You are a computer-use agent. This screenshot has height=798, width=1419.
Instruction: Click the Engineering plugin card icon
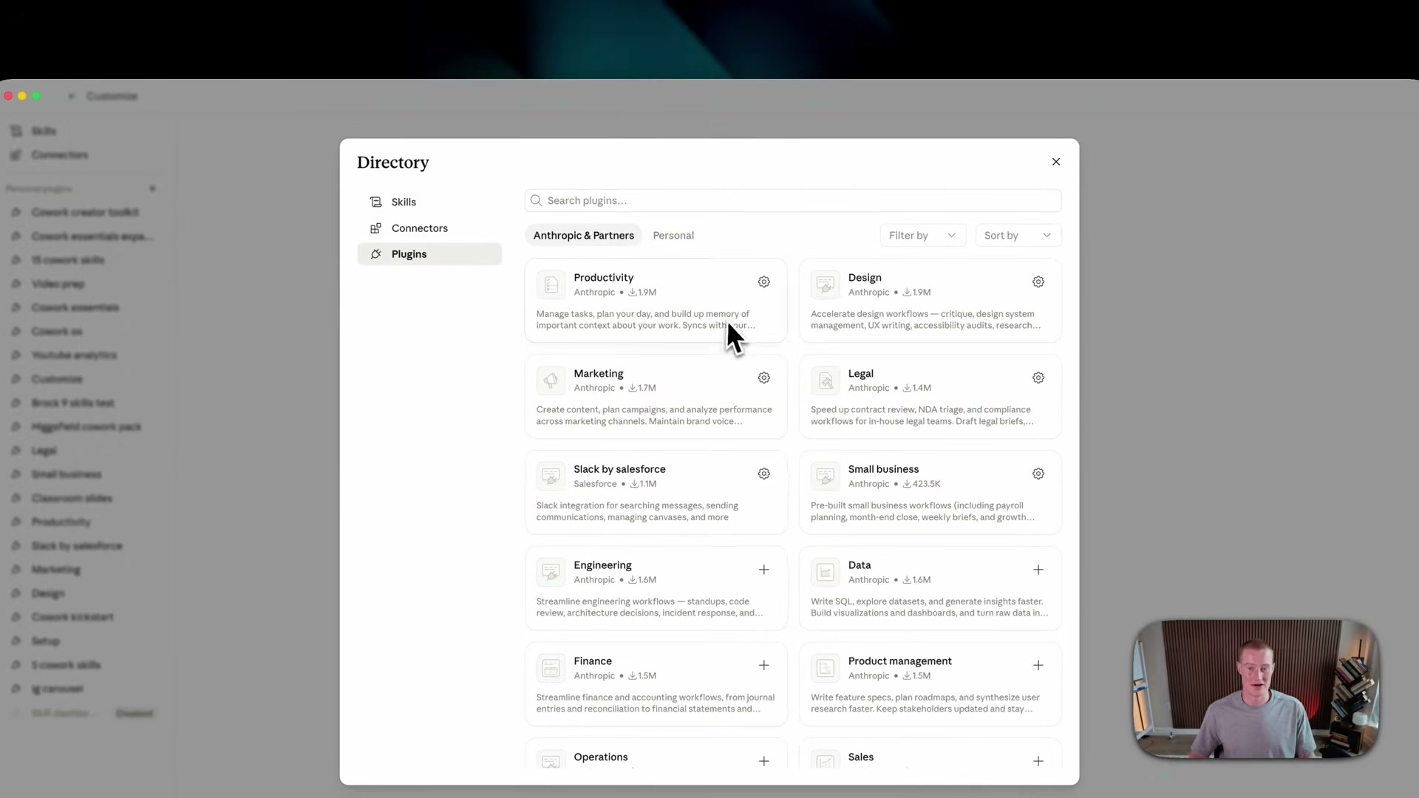(x=551, y=572)
